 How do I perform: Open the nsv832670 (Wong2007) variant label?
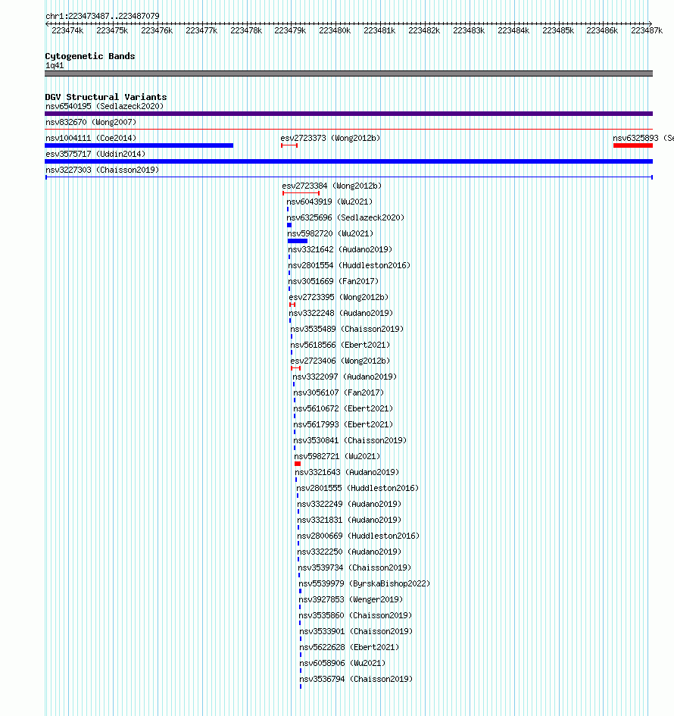coord(91,123)
